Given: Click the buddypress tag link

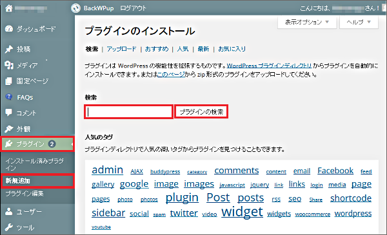Looking at the screenshot, I should [165, 171].
